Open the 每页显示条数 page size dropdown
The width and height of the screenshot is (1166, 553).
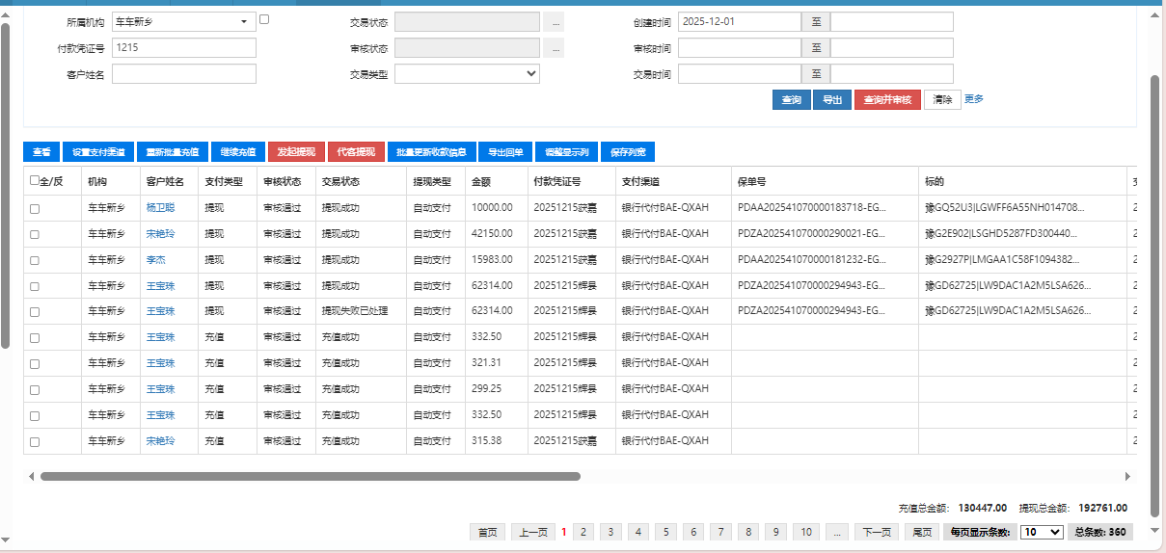coord(1042,532)
